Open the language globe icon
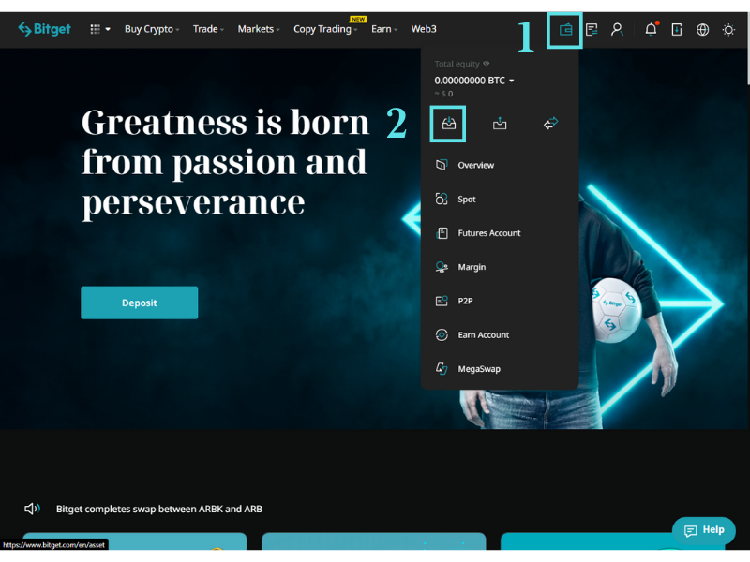 pyautogui.click(x=702, y=30)
